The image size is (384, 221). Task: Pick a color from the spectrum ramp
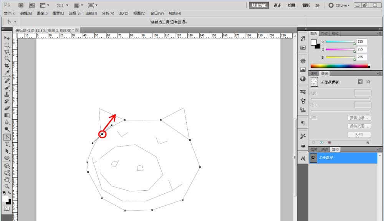pos(340,66)
